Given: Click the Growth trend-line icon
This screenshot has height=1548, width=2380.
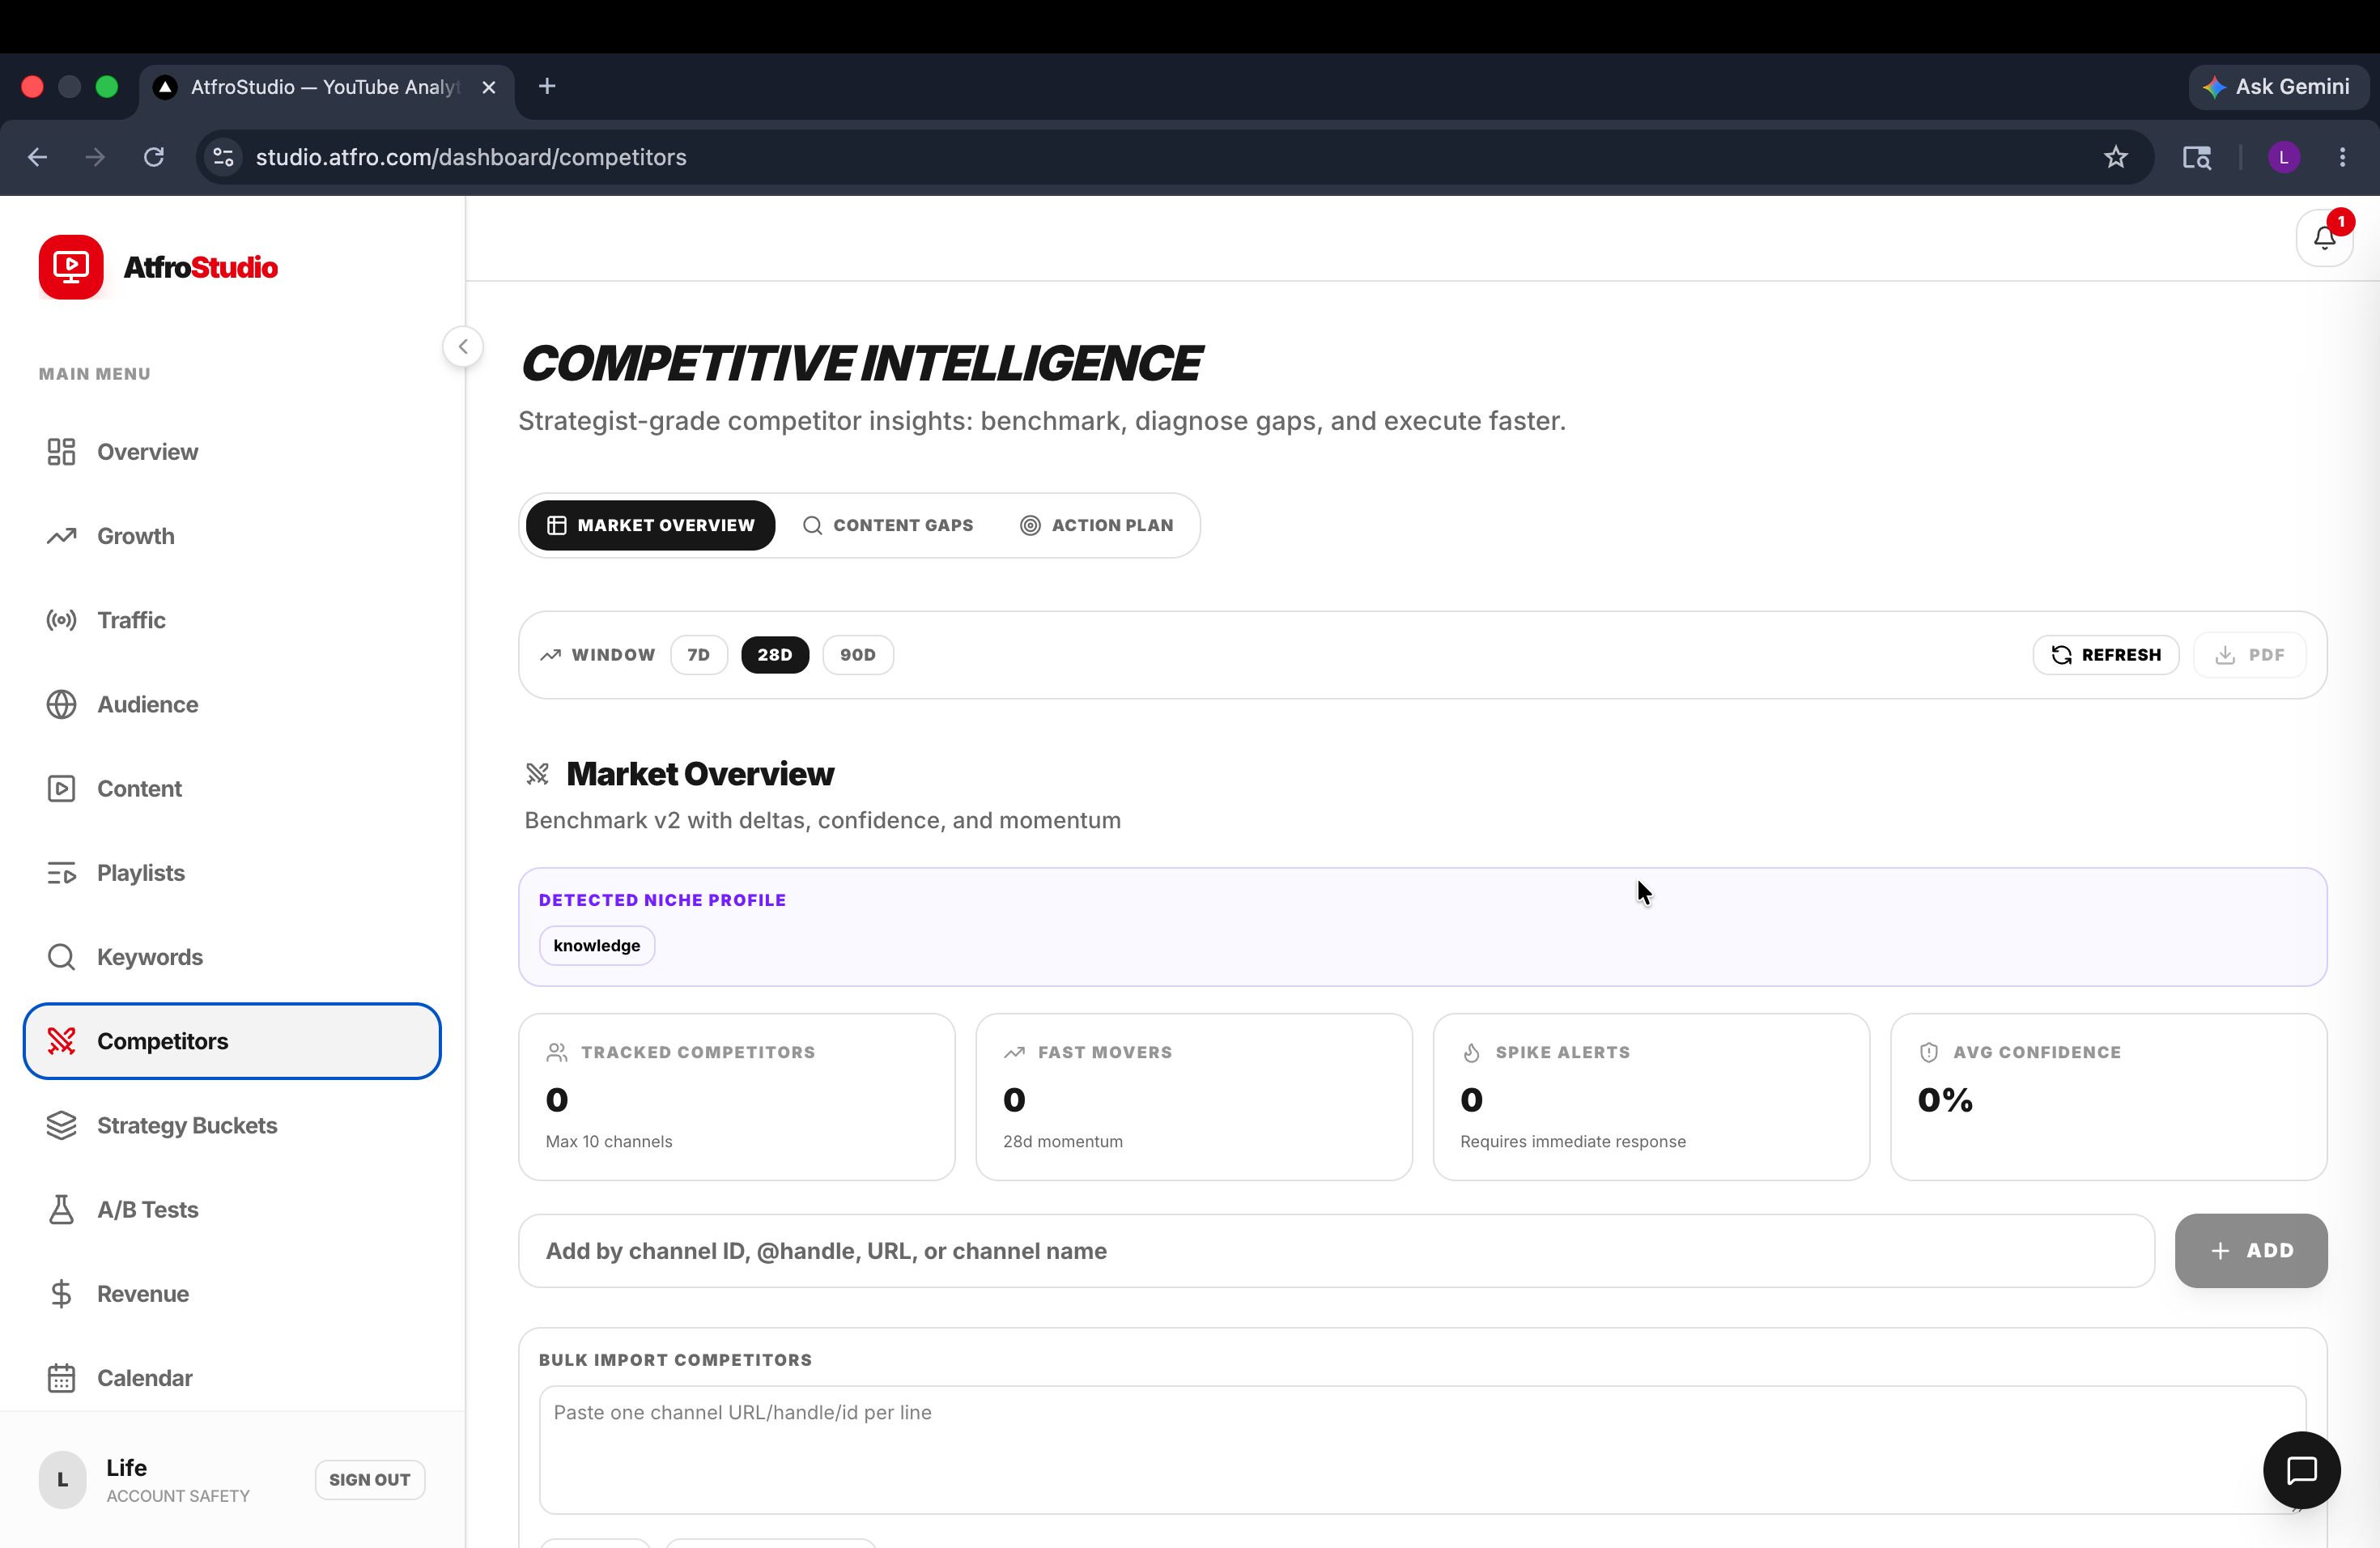Looking at the screenshot, I should pyautogui.click(x=61, y=536).
